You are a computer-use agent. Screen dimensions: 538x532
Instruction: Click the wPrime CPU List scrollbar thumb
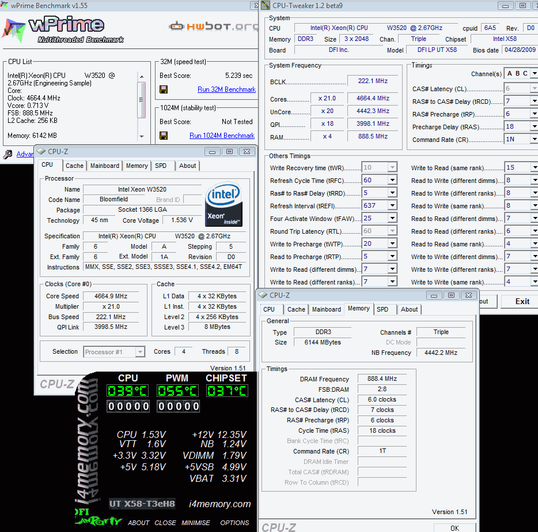pos(142,100)
